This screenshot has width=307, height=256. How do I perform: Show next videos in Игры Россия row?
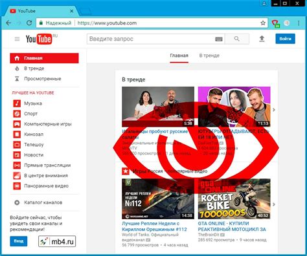click(274, 204)
